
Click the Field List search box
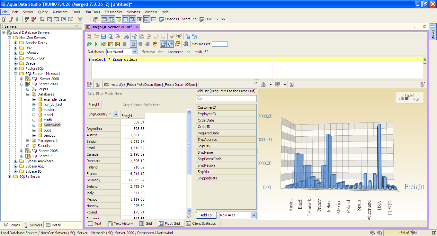[x=226, y=98]
